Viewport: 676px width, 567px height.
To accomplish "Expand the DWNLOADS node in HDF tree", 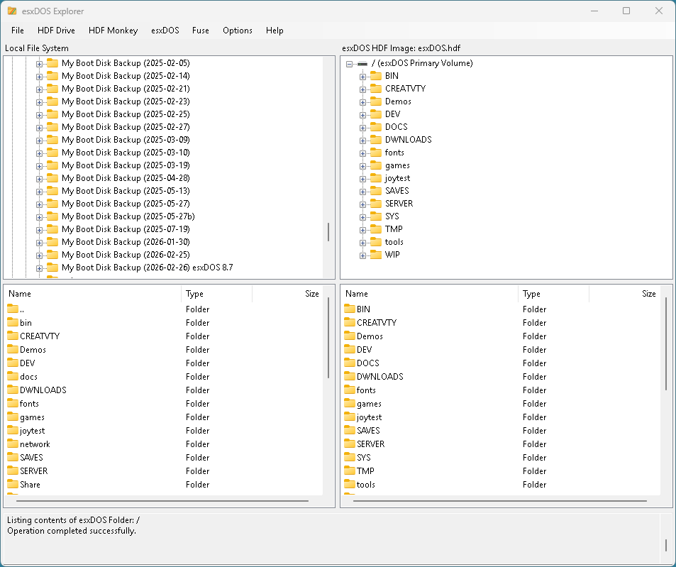I will click(362, 141).
